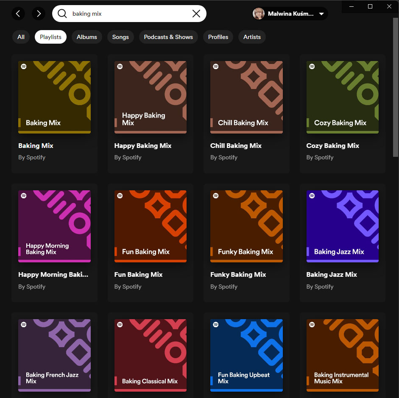Click Spotify logo on Fun Baking Upbeat Mix cover
Screen dimensions: 399x398
coord(216,325)
